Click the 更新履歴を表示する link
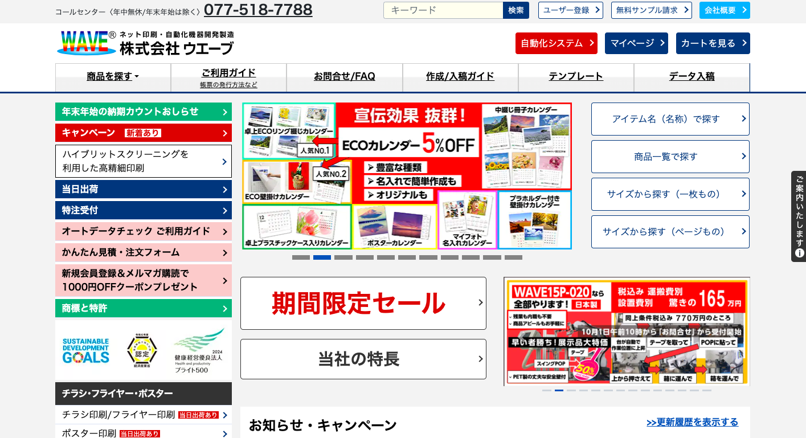This screenshot has width=806, height=438. [692, 422]
